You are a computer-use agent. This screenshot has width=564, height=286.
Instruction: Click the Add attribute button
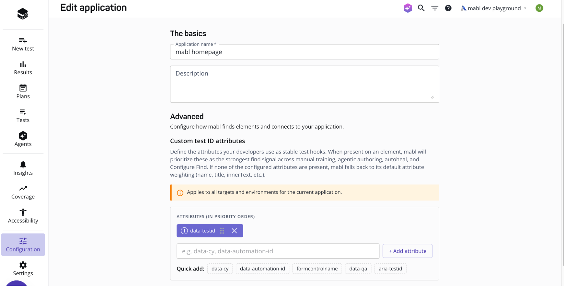coord(407,251)
